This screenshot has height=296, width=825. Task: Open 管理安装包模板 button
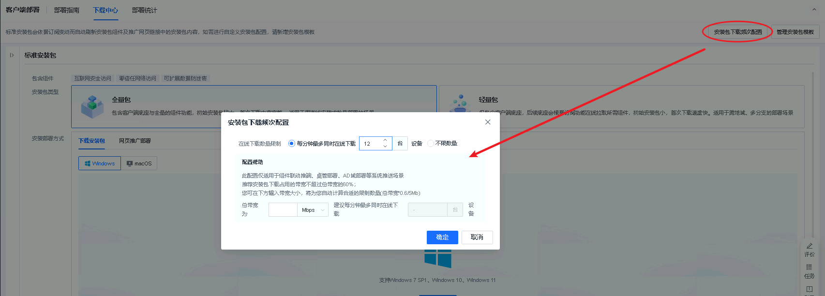point(795,32)
